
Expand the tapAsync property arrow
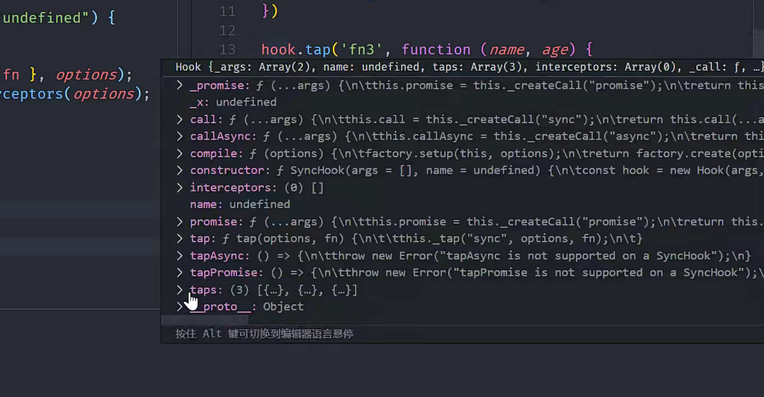[x=180, y=256]
